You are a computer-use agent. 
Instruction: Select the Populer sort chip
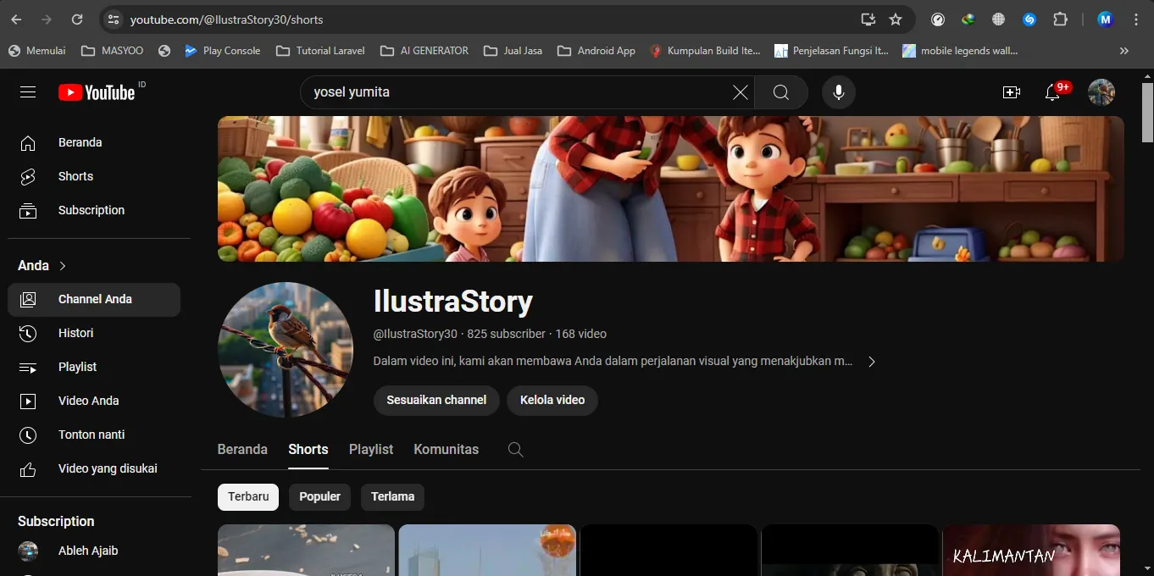tap(319, 497)
